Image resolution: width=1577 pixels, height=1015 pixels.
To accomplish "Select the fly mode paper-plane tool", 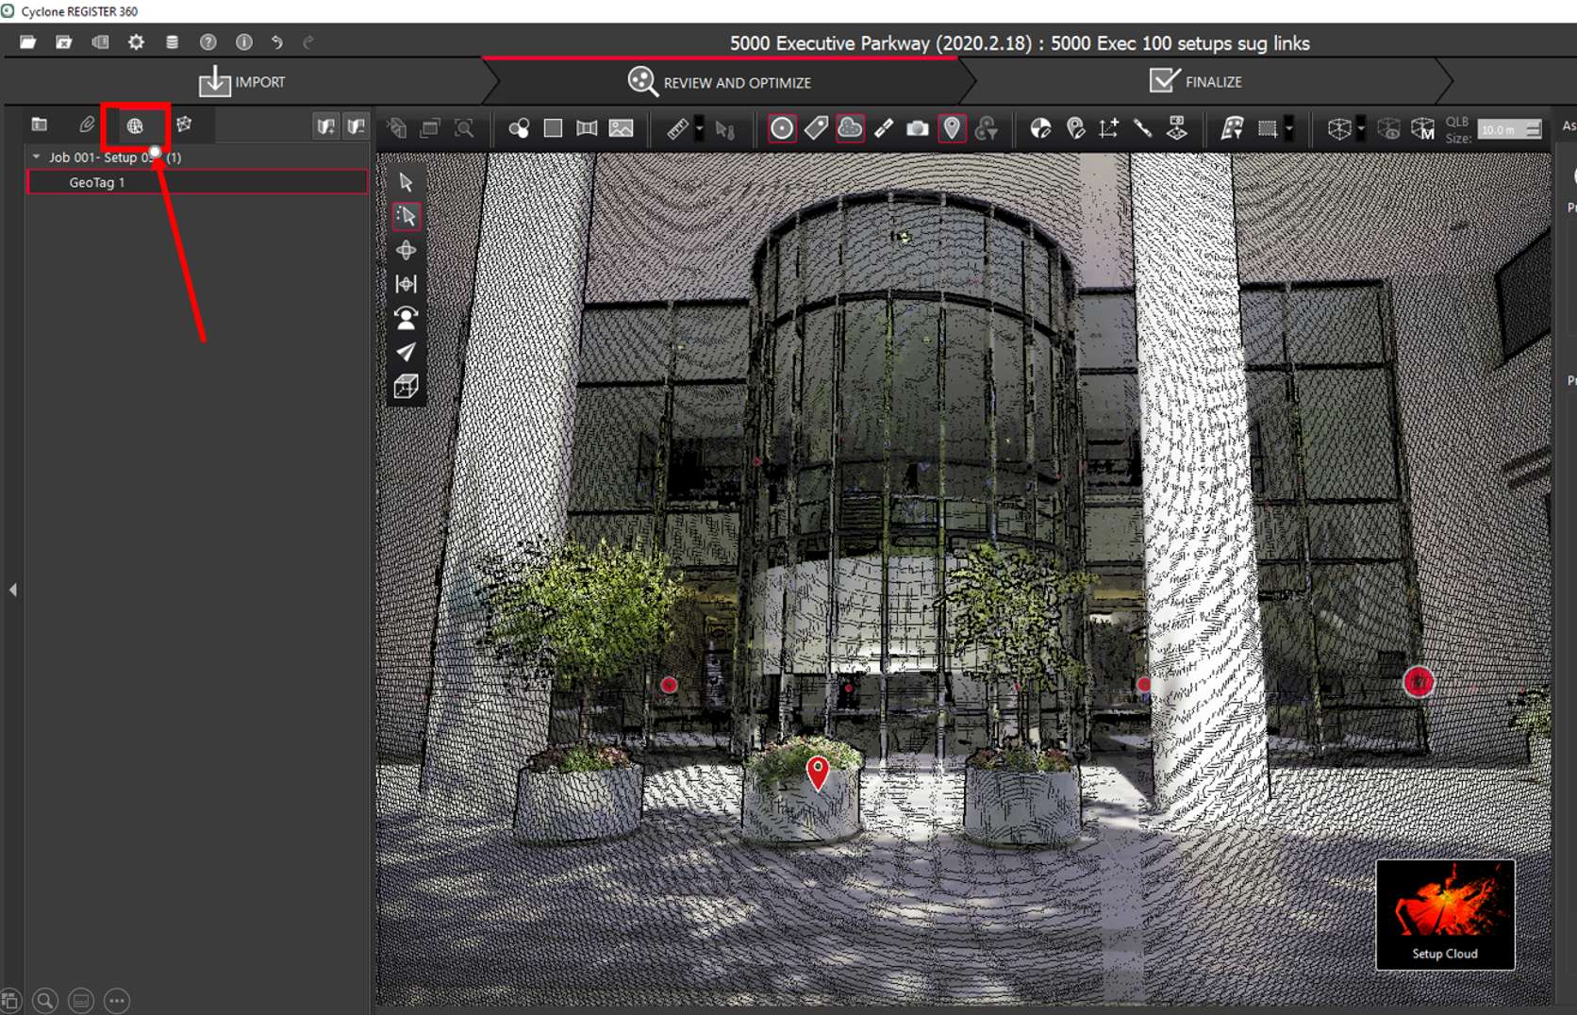I will pos(406,352).
